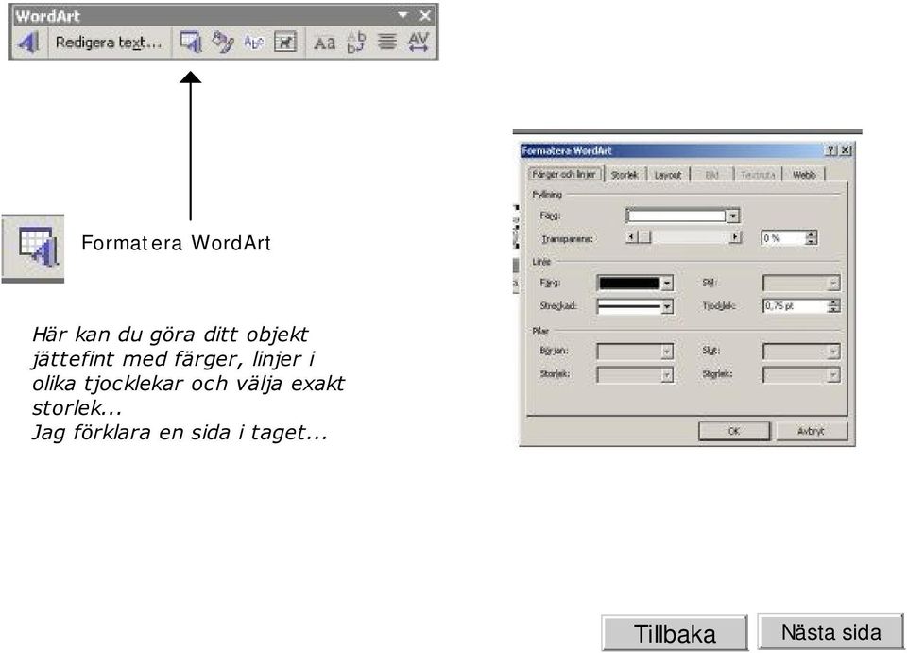The height and width of the screenshot is (653, 907).
Task: Click the transparency 0 % field
Action: tap(782, 238)
